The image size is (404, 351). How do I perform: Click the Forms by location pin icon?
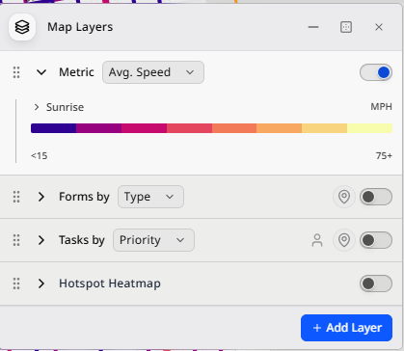coord(344,197)
